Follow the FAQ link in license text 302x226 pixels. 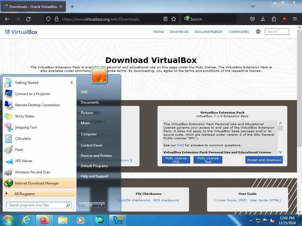180,145
